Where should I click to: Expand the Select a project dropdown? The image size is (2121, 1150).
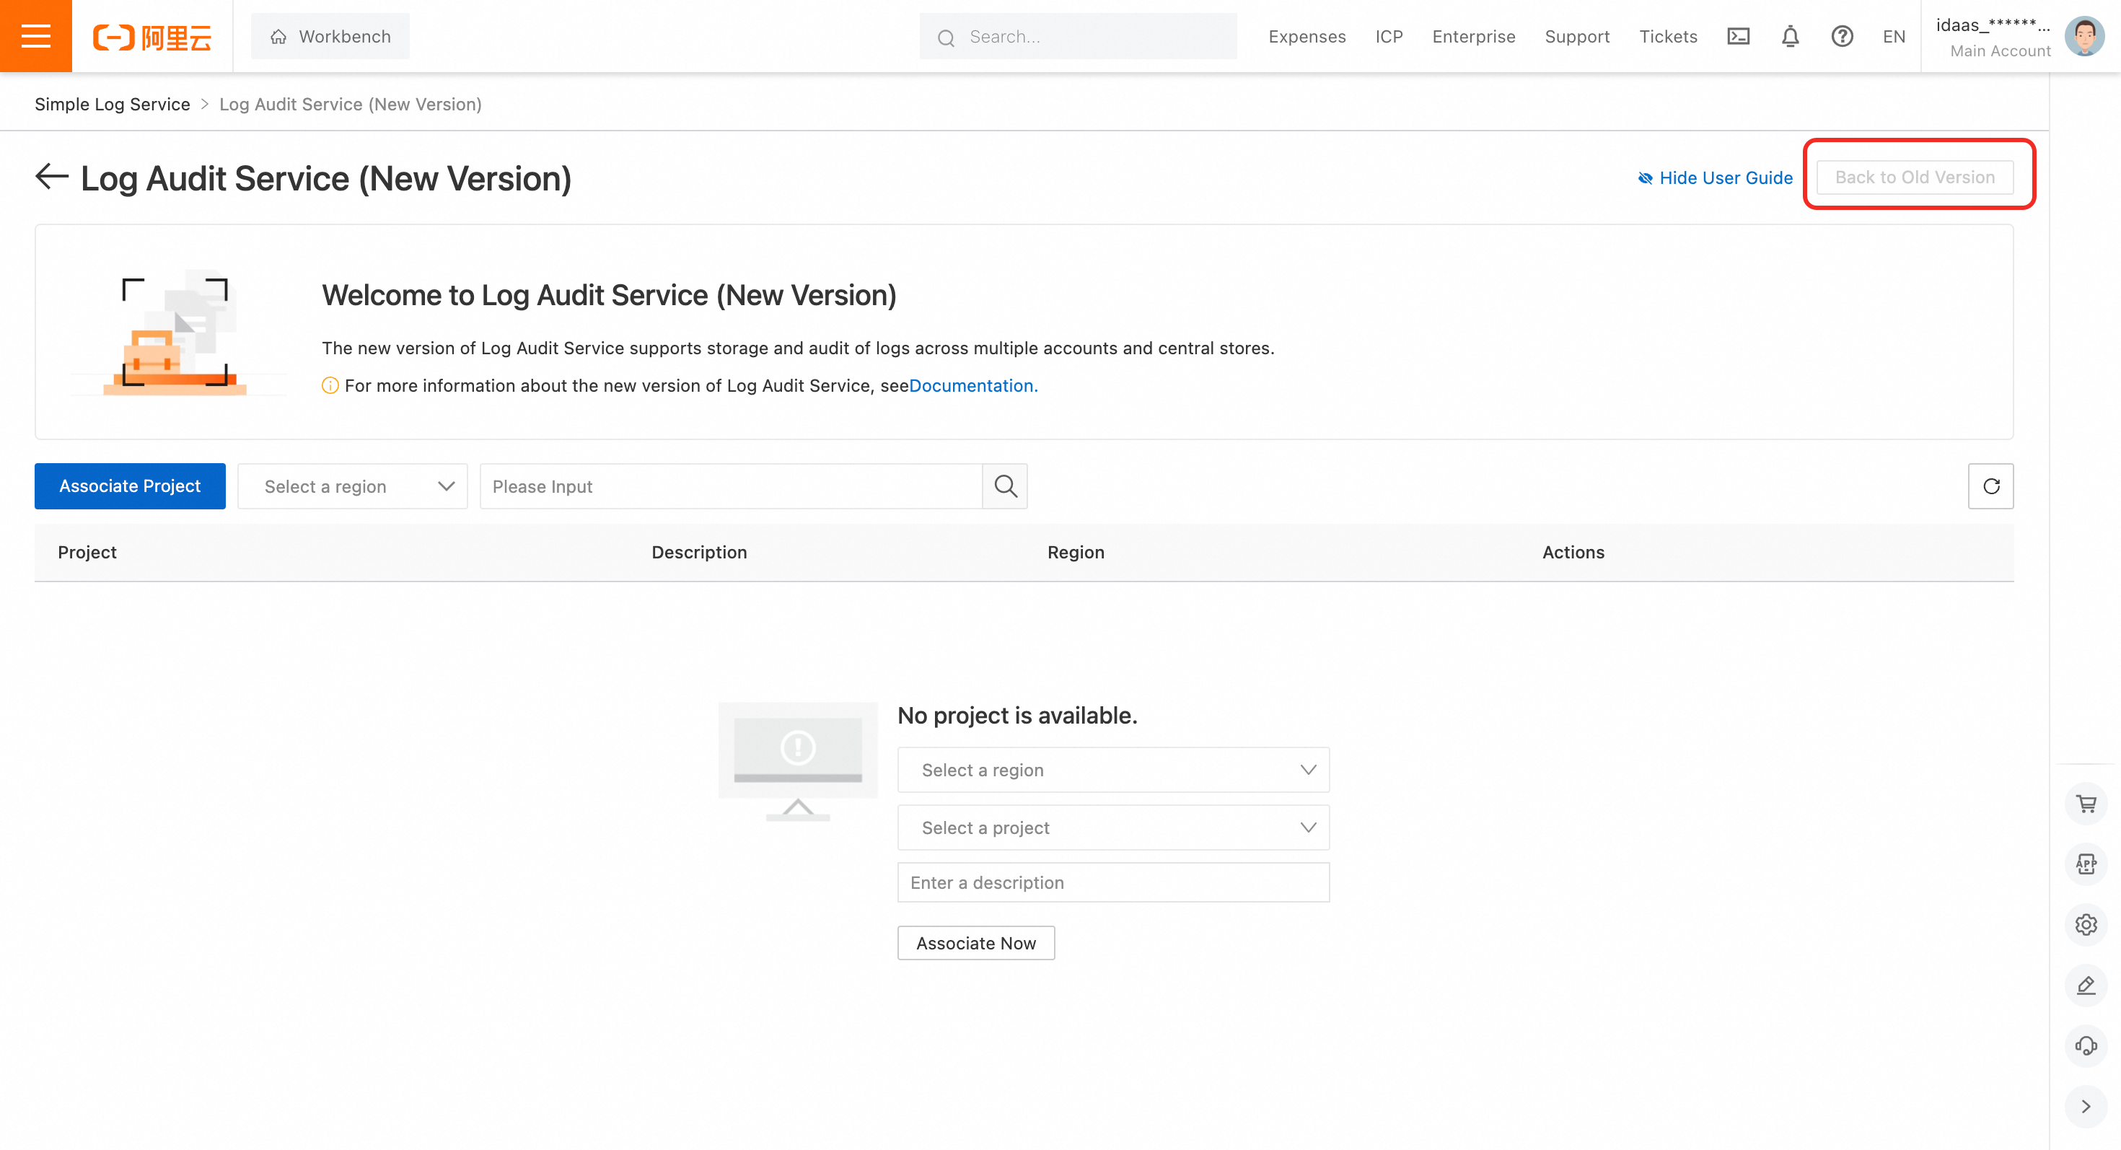coord(1113,828)
